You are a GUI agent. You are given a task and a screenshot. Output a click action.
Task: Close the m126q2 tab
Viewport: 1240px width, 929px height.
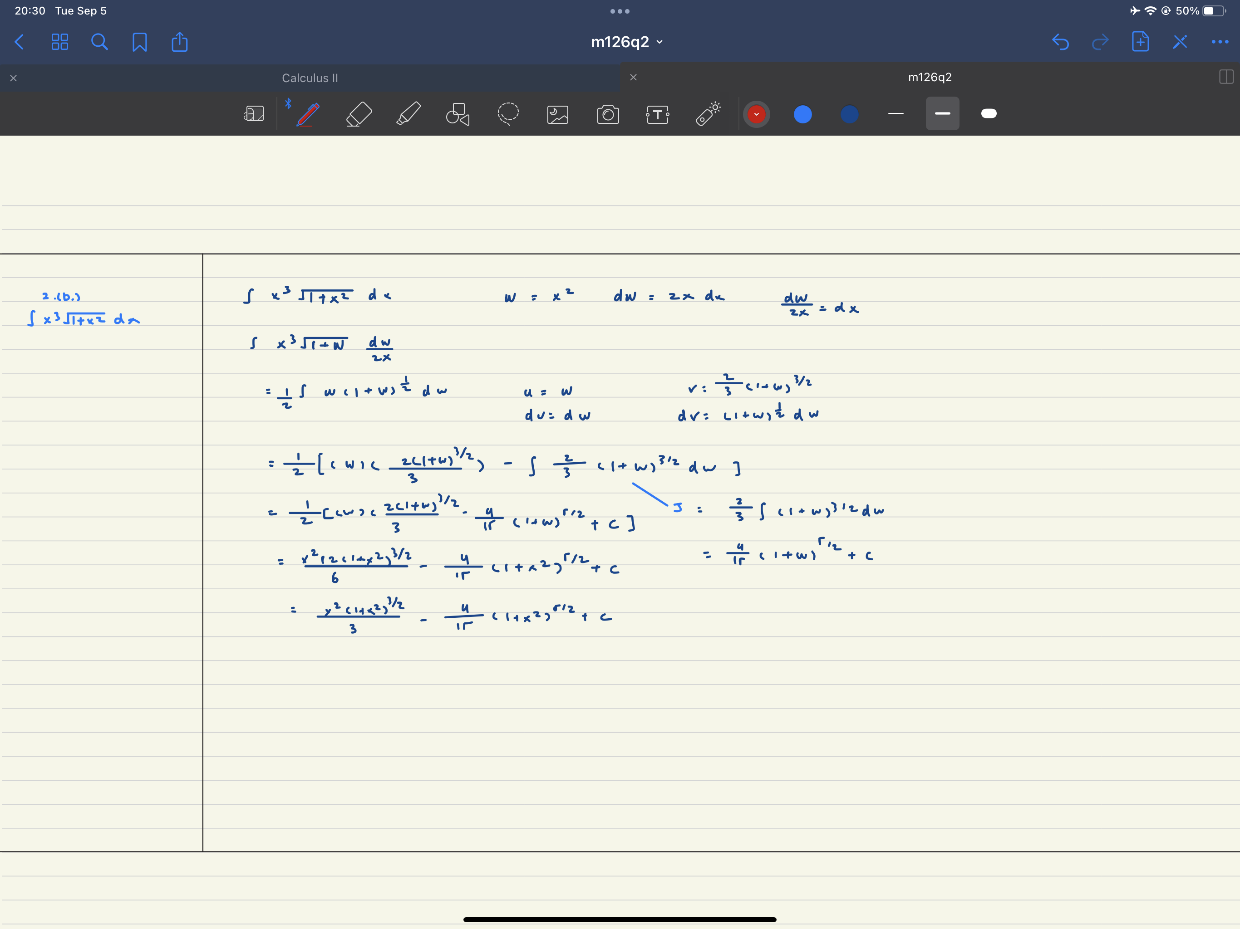pyautogui.click(x=634, y=77)
